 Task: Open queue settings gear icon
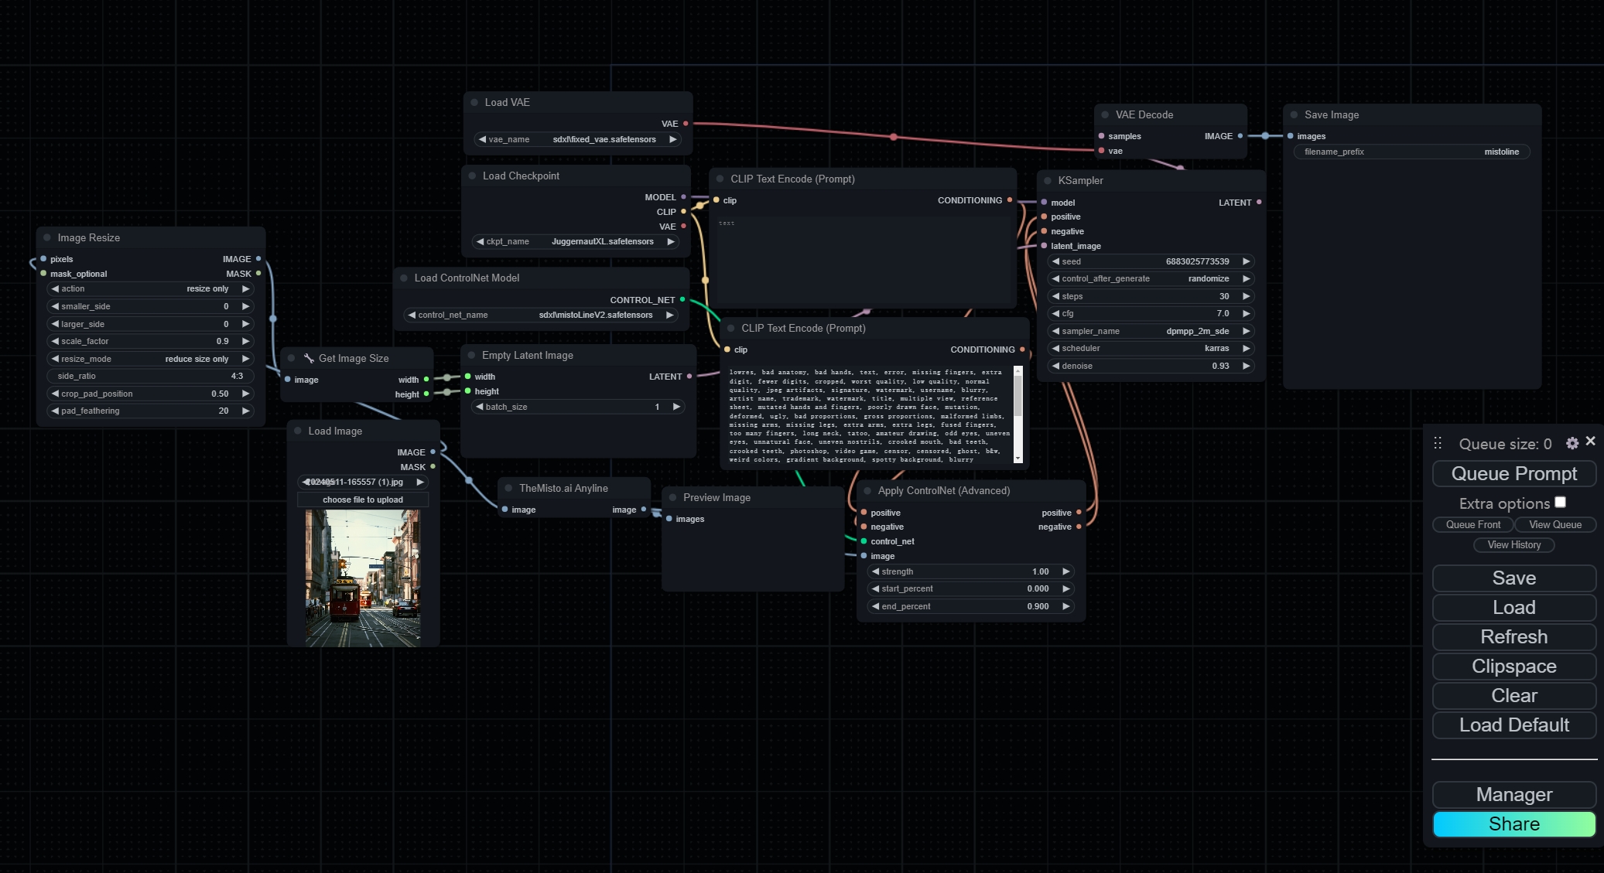[1572, 443]
